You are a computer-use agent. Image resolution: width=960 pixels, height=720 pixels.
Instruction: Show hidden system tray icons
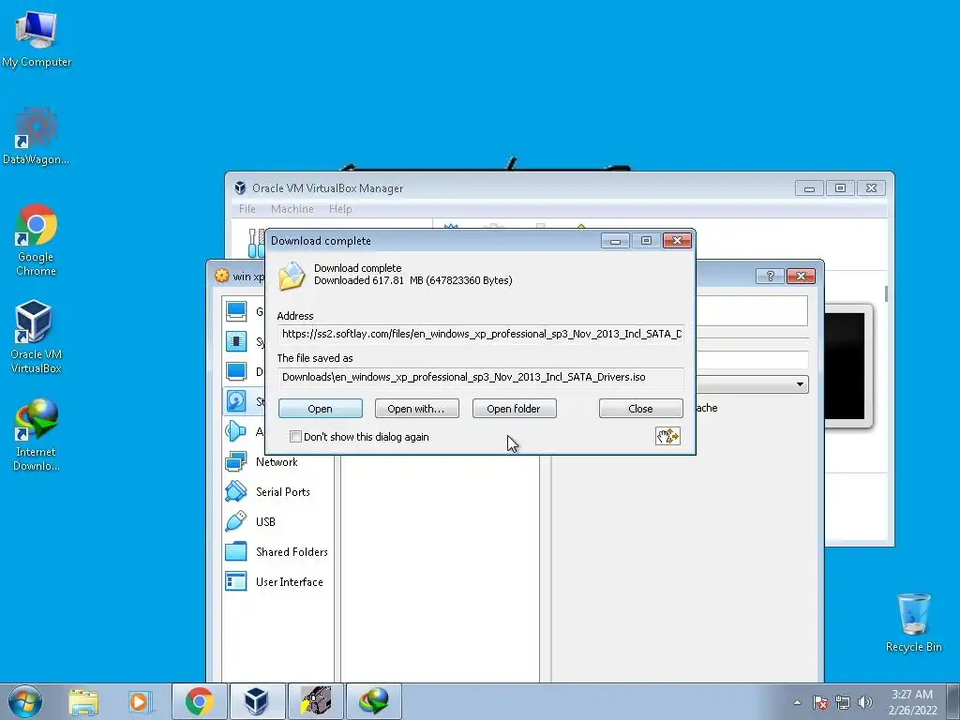(x=797, y=702)
